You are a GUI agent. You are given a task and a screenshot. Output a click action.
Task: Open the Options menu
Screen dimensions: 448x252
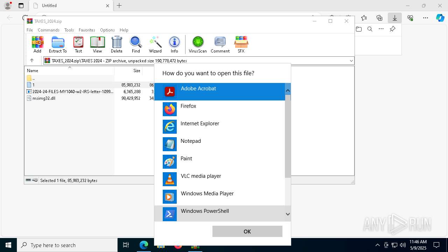click(107, 30)
